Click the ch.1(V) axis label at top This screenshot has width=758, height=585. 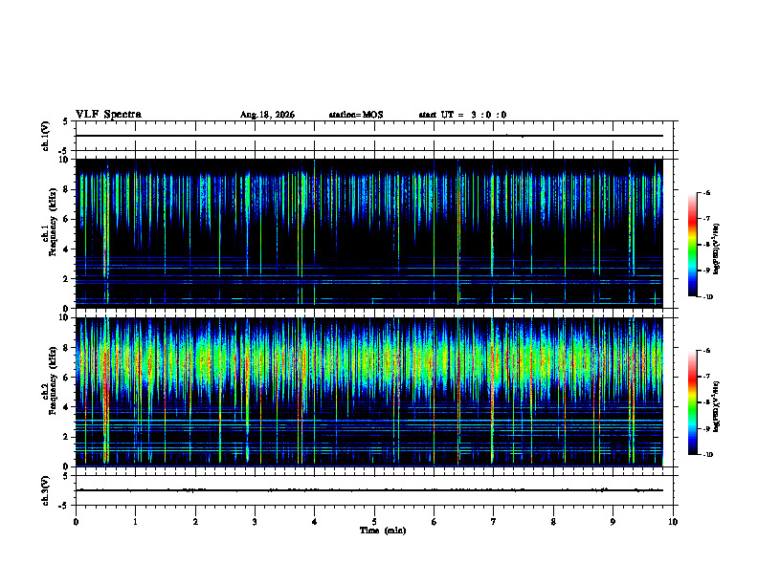(x=46, y=136)
